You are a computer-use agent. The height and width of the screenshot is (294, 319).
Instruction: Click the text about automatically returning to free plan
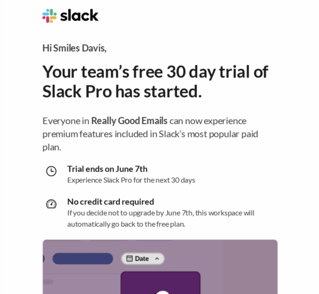[126, 224]
